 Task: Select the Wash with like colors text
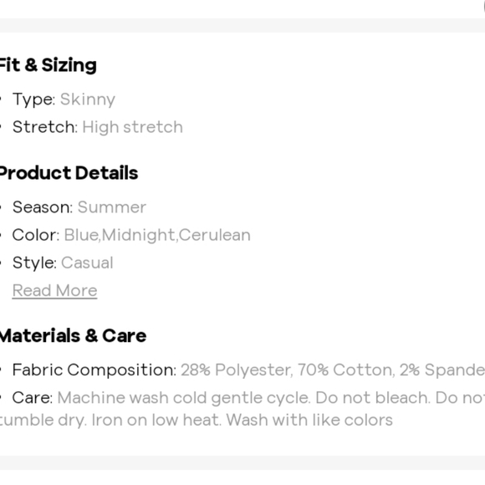[x=309, y=420]
